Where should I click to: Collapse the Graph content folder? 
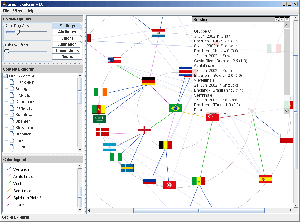click(x=5, y=76)
